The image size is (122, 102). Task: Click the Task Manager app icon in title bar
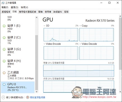pyautogui.click(x=3, y=3)
